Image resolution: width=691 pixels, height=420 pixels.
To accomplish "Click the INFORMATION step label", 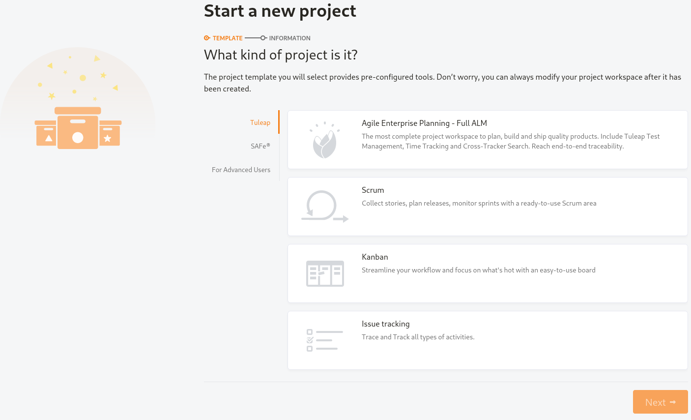I will point(290,38).
